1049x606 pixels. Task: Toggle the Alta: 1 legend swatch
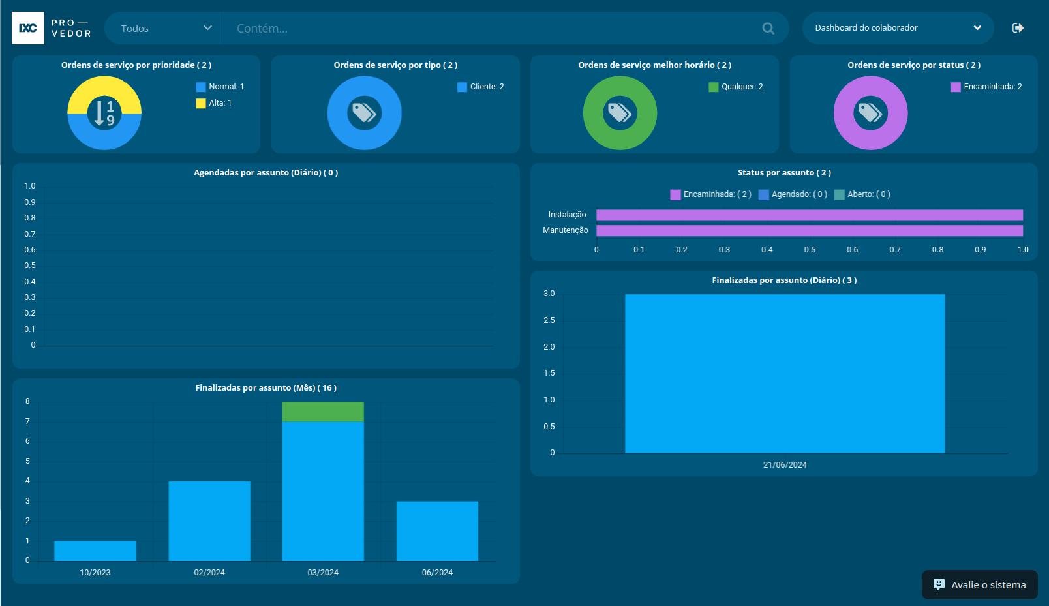[201, 103]
